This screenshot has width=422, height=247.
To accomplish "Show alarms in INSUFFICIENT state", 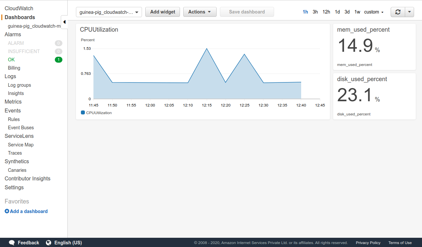I will point(24,51).
